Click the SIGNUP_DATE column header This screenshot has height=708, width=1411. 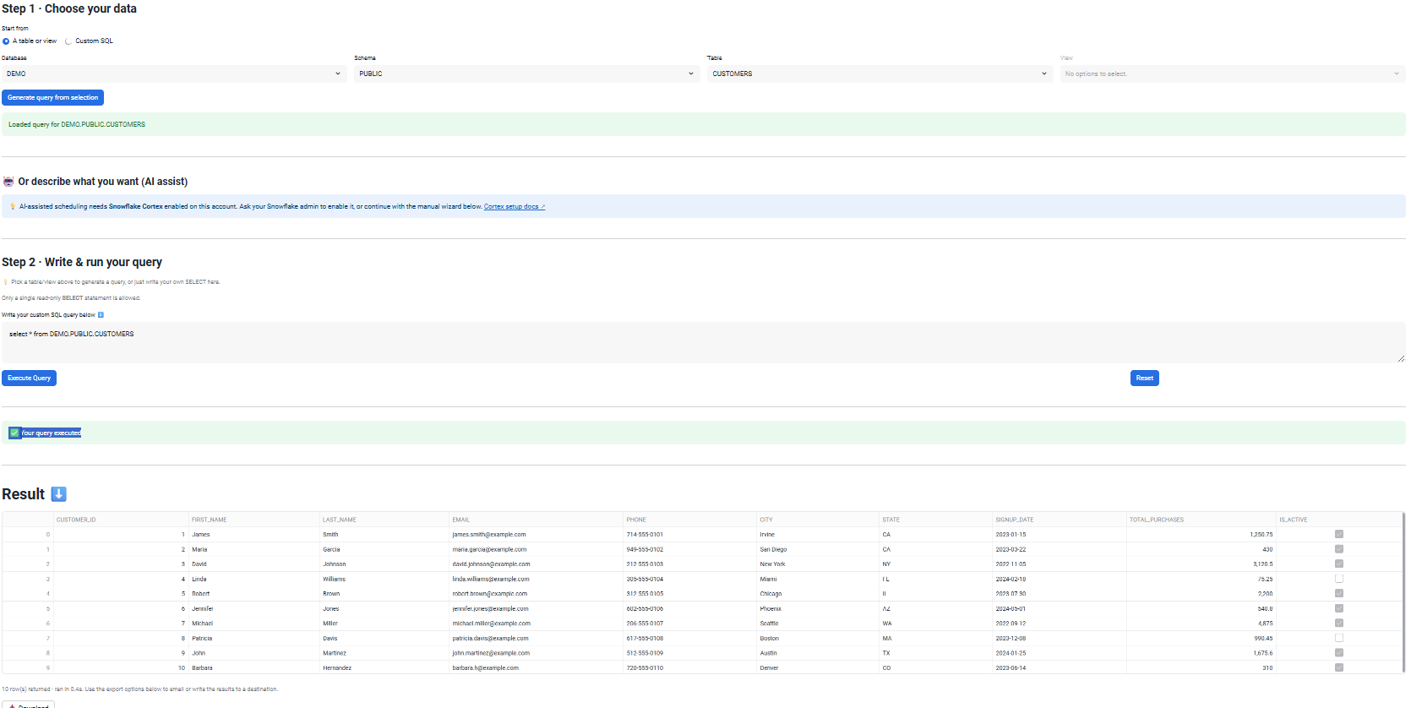coord(1060,520)
